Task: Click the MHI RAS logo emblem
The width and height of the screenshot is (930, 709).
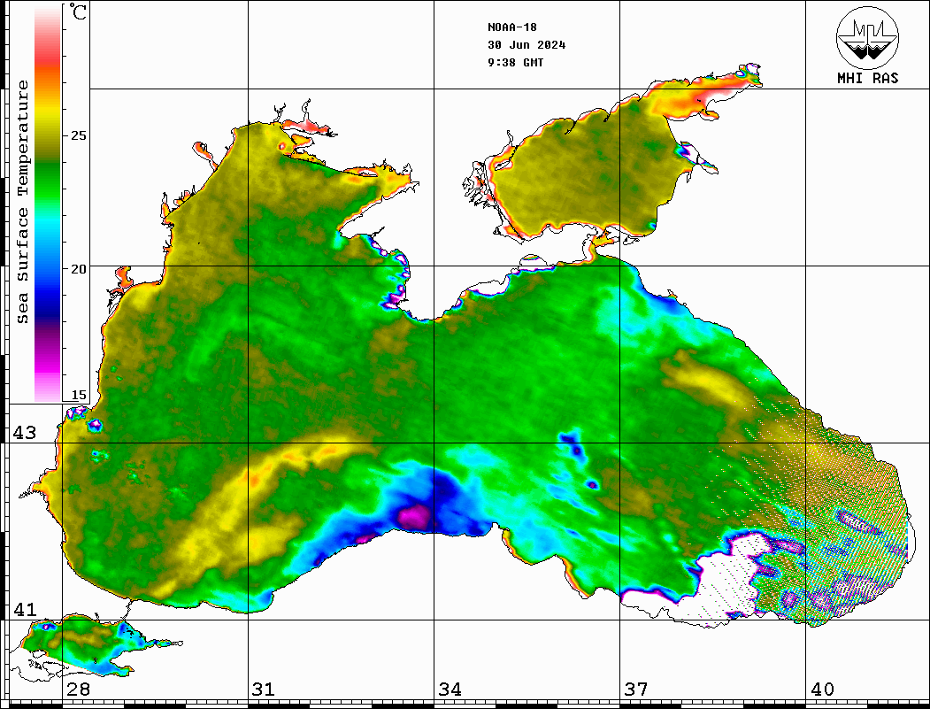Action: point(867,37)
